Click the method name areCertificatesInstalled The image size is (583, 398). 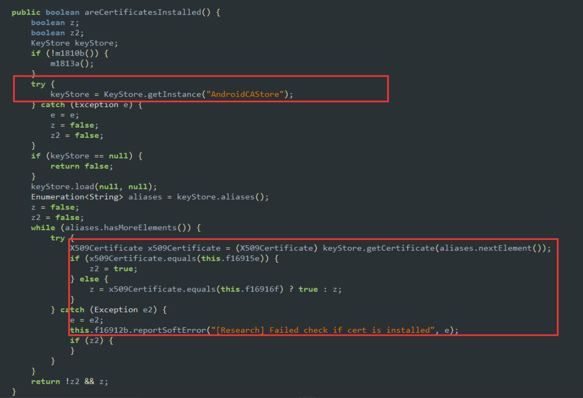point(143,12)
